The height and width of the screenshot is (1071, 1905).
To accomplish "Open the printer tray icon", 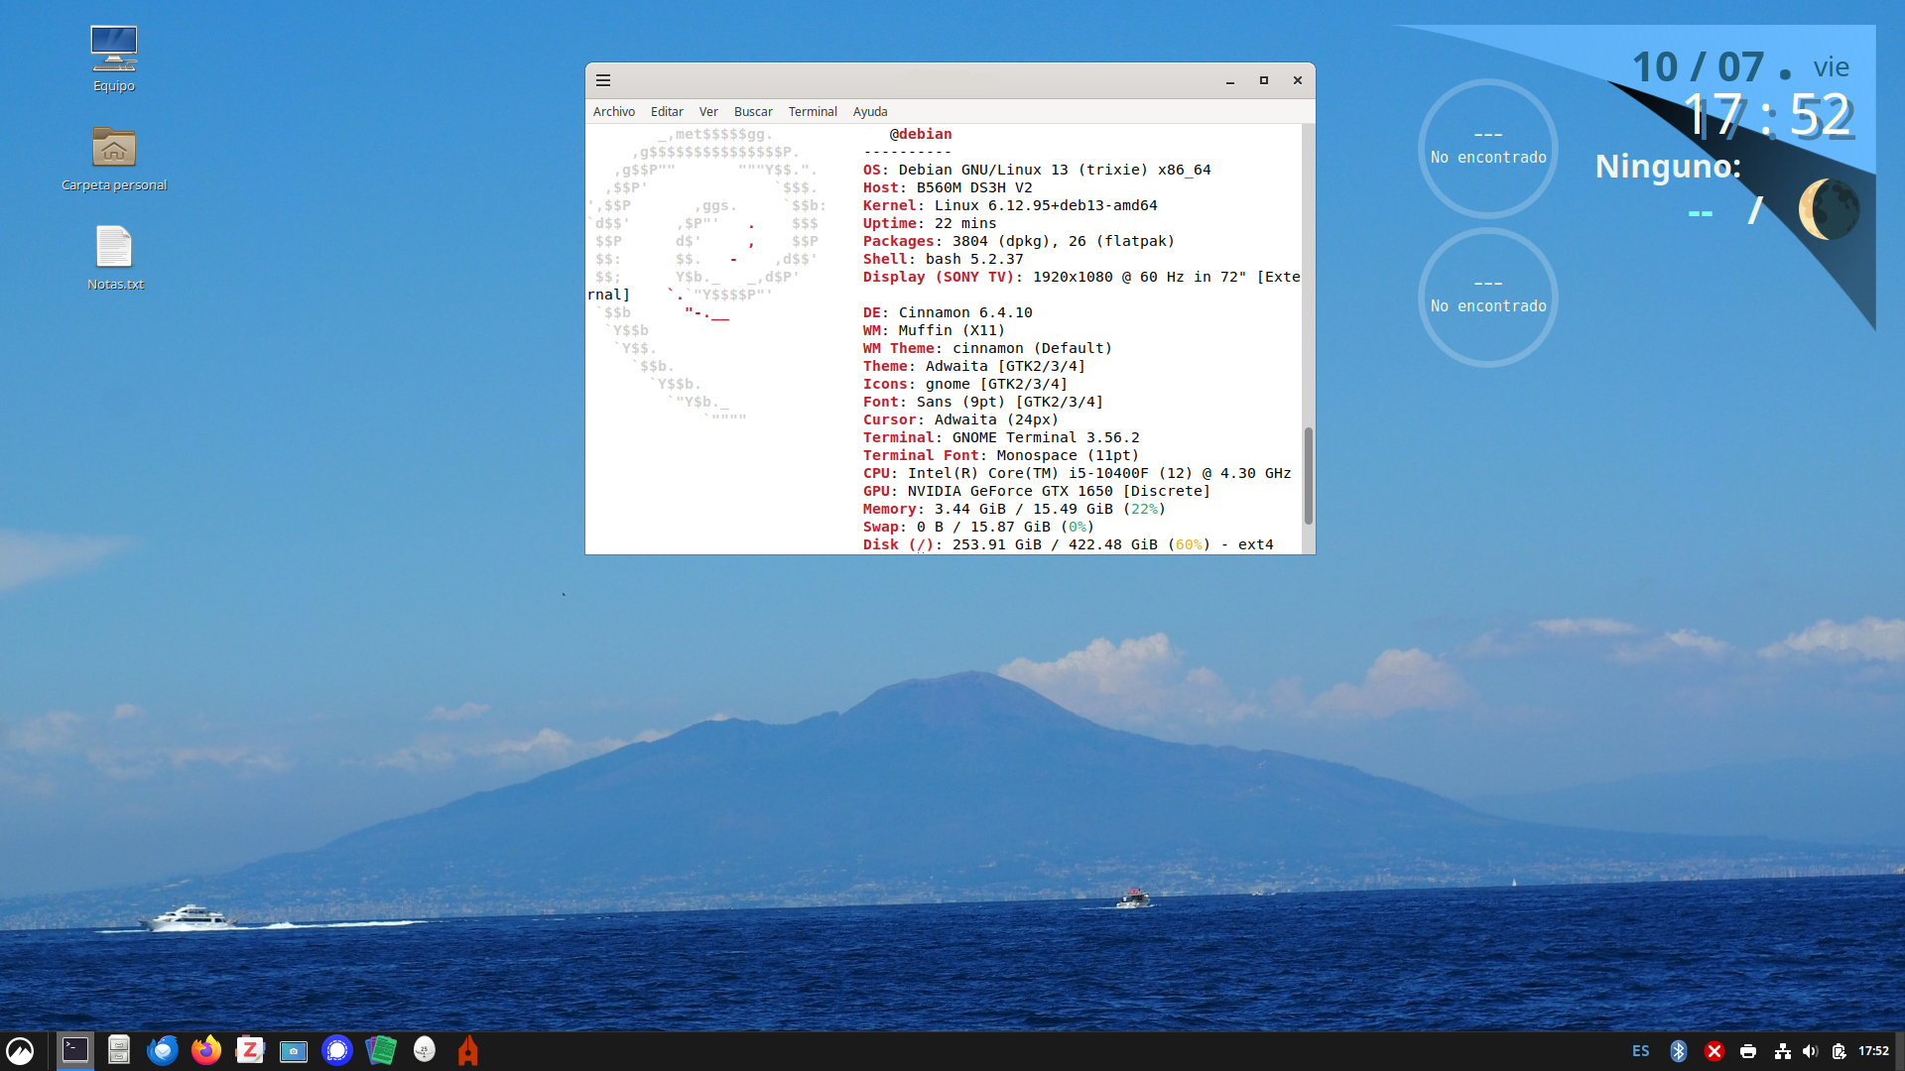I will click(x=1748, y=1051).
